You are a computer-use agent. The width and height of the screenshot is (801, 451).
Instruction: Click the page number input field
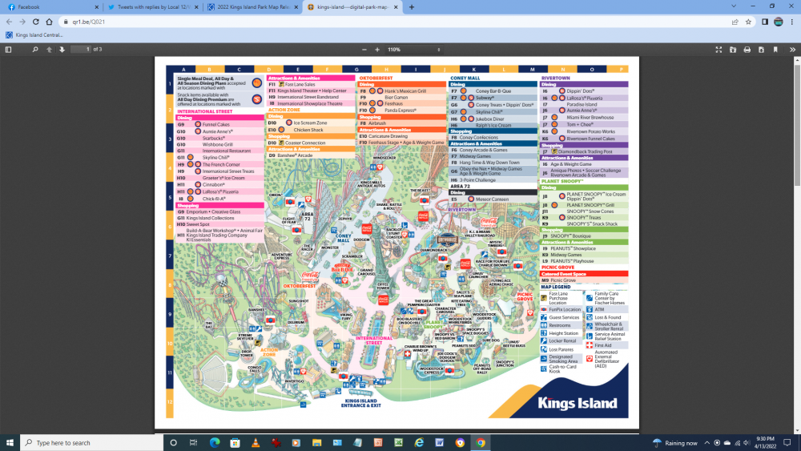81,50
